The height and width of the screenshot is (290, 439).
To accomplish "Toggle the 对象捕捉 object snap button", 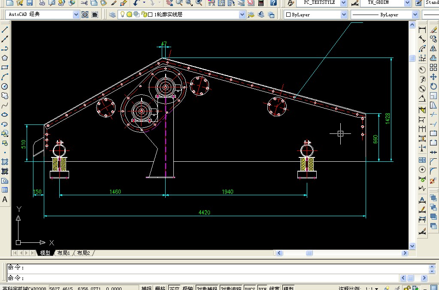I will tap(207, 288).
